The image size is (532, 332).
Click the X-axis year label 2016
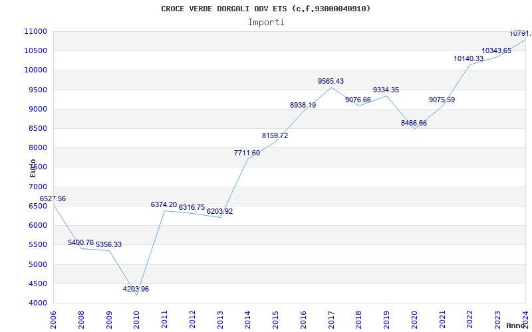pyautogui.click(x=303, y=320)
